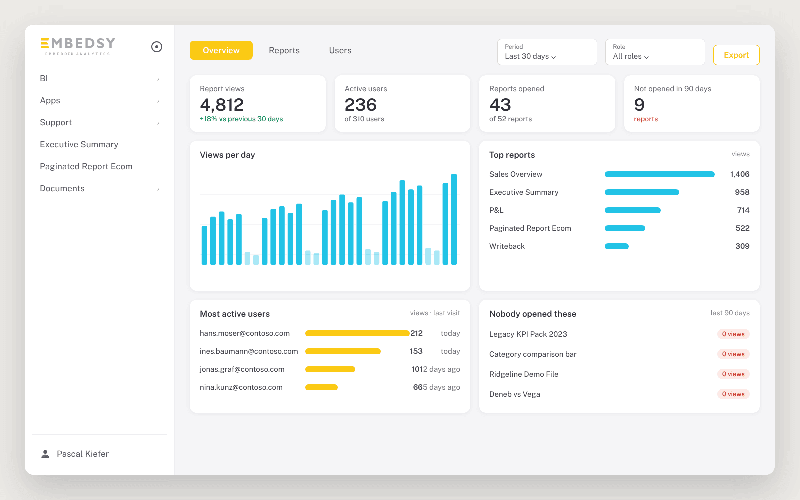Click the +18% vs previous 30 days text
Screen dimensions: 800x500
pos(241,119)
